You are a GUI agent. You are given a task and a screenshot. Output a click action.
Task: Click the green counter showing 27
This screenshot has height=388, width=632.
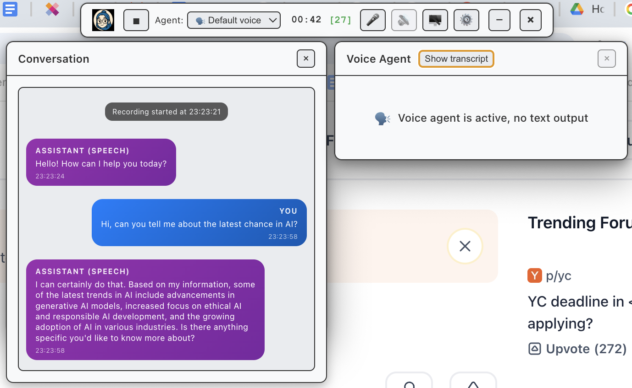coord(340,20)
